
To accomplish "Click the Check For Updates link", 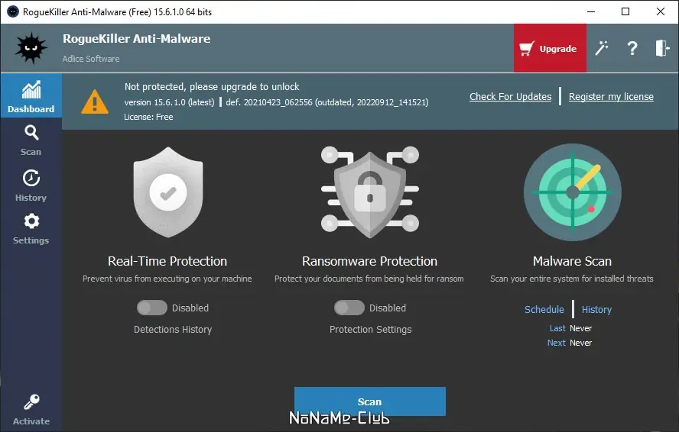I will click(x=510, y=97).
